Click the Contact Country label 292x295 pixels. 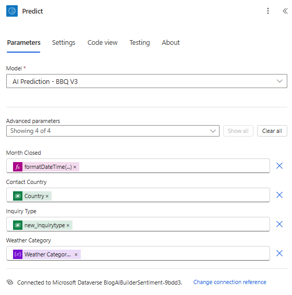coord(26,182)
